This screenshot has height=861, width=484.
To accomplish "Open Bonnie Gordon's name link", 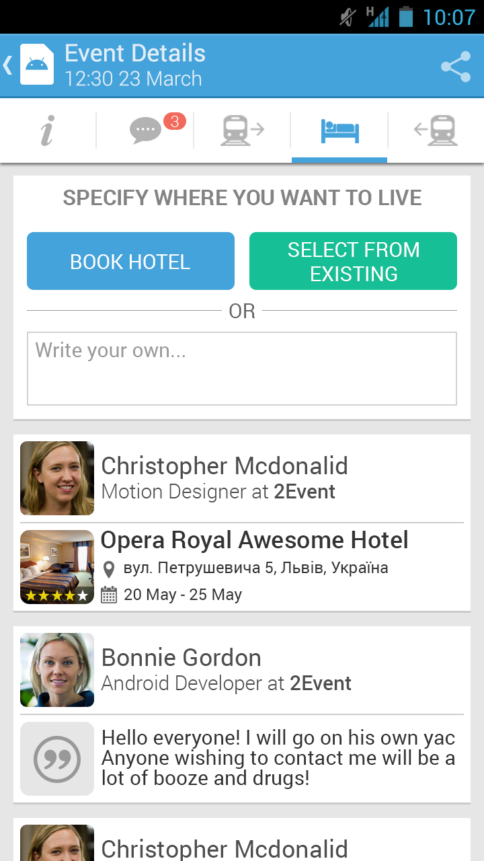I will pyautogui.click(x=182, y=658).
